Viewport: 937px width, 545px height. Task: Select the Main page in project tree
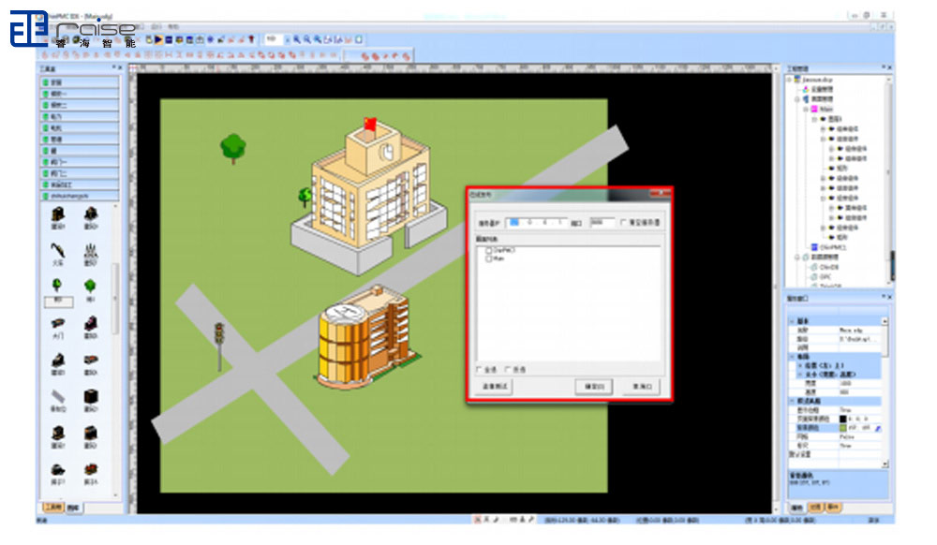825,110
